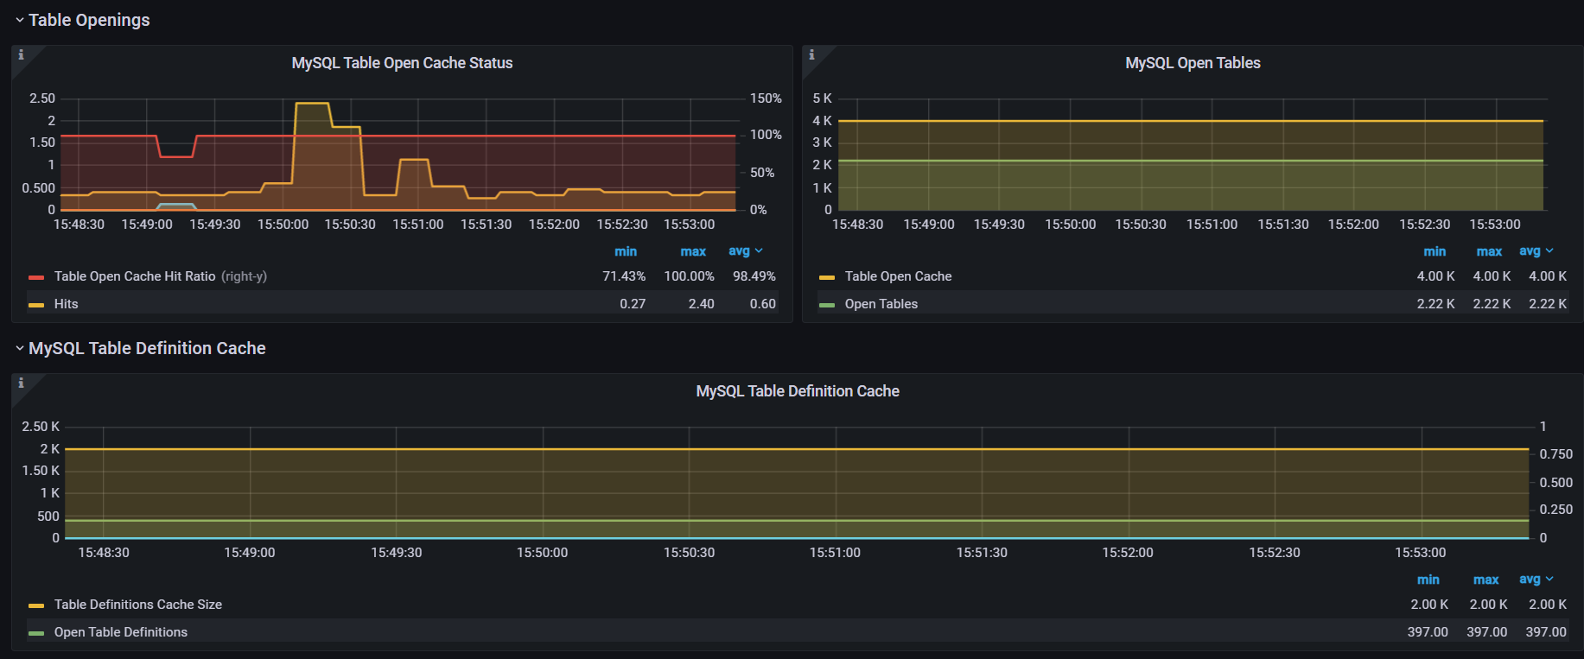This screenshot has height=659, width=1584.
Task: Click the 2.22 K avg Open Tables value
Action: [1548, 304]
